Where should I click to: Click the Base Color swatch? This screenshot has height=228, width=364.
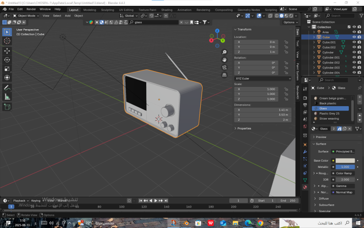(345, 160)
